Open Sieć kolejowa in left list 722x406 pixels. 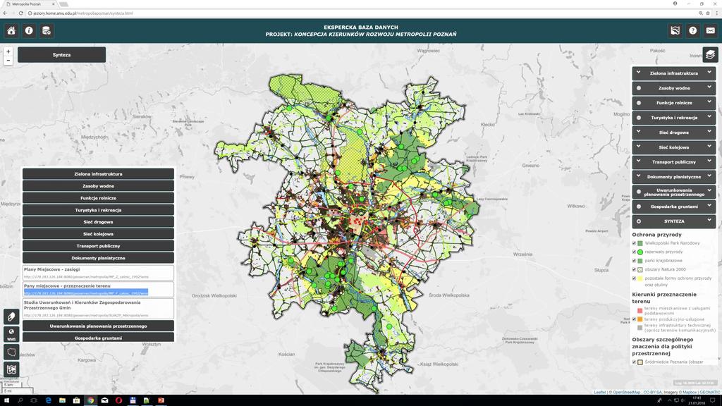pos(98,234)
